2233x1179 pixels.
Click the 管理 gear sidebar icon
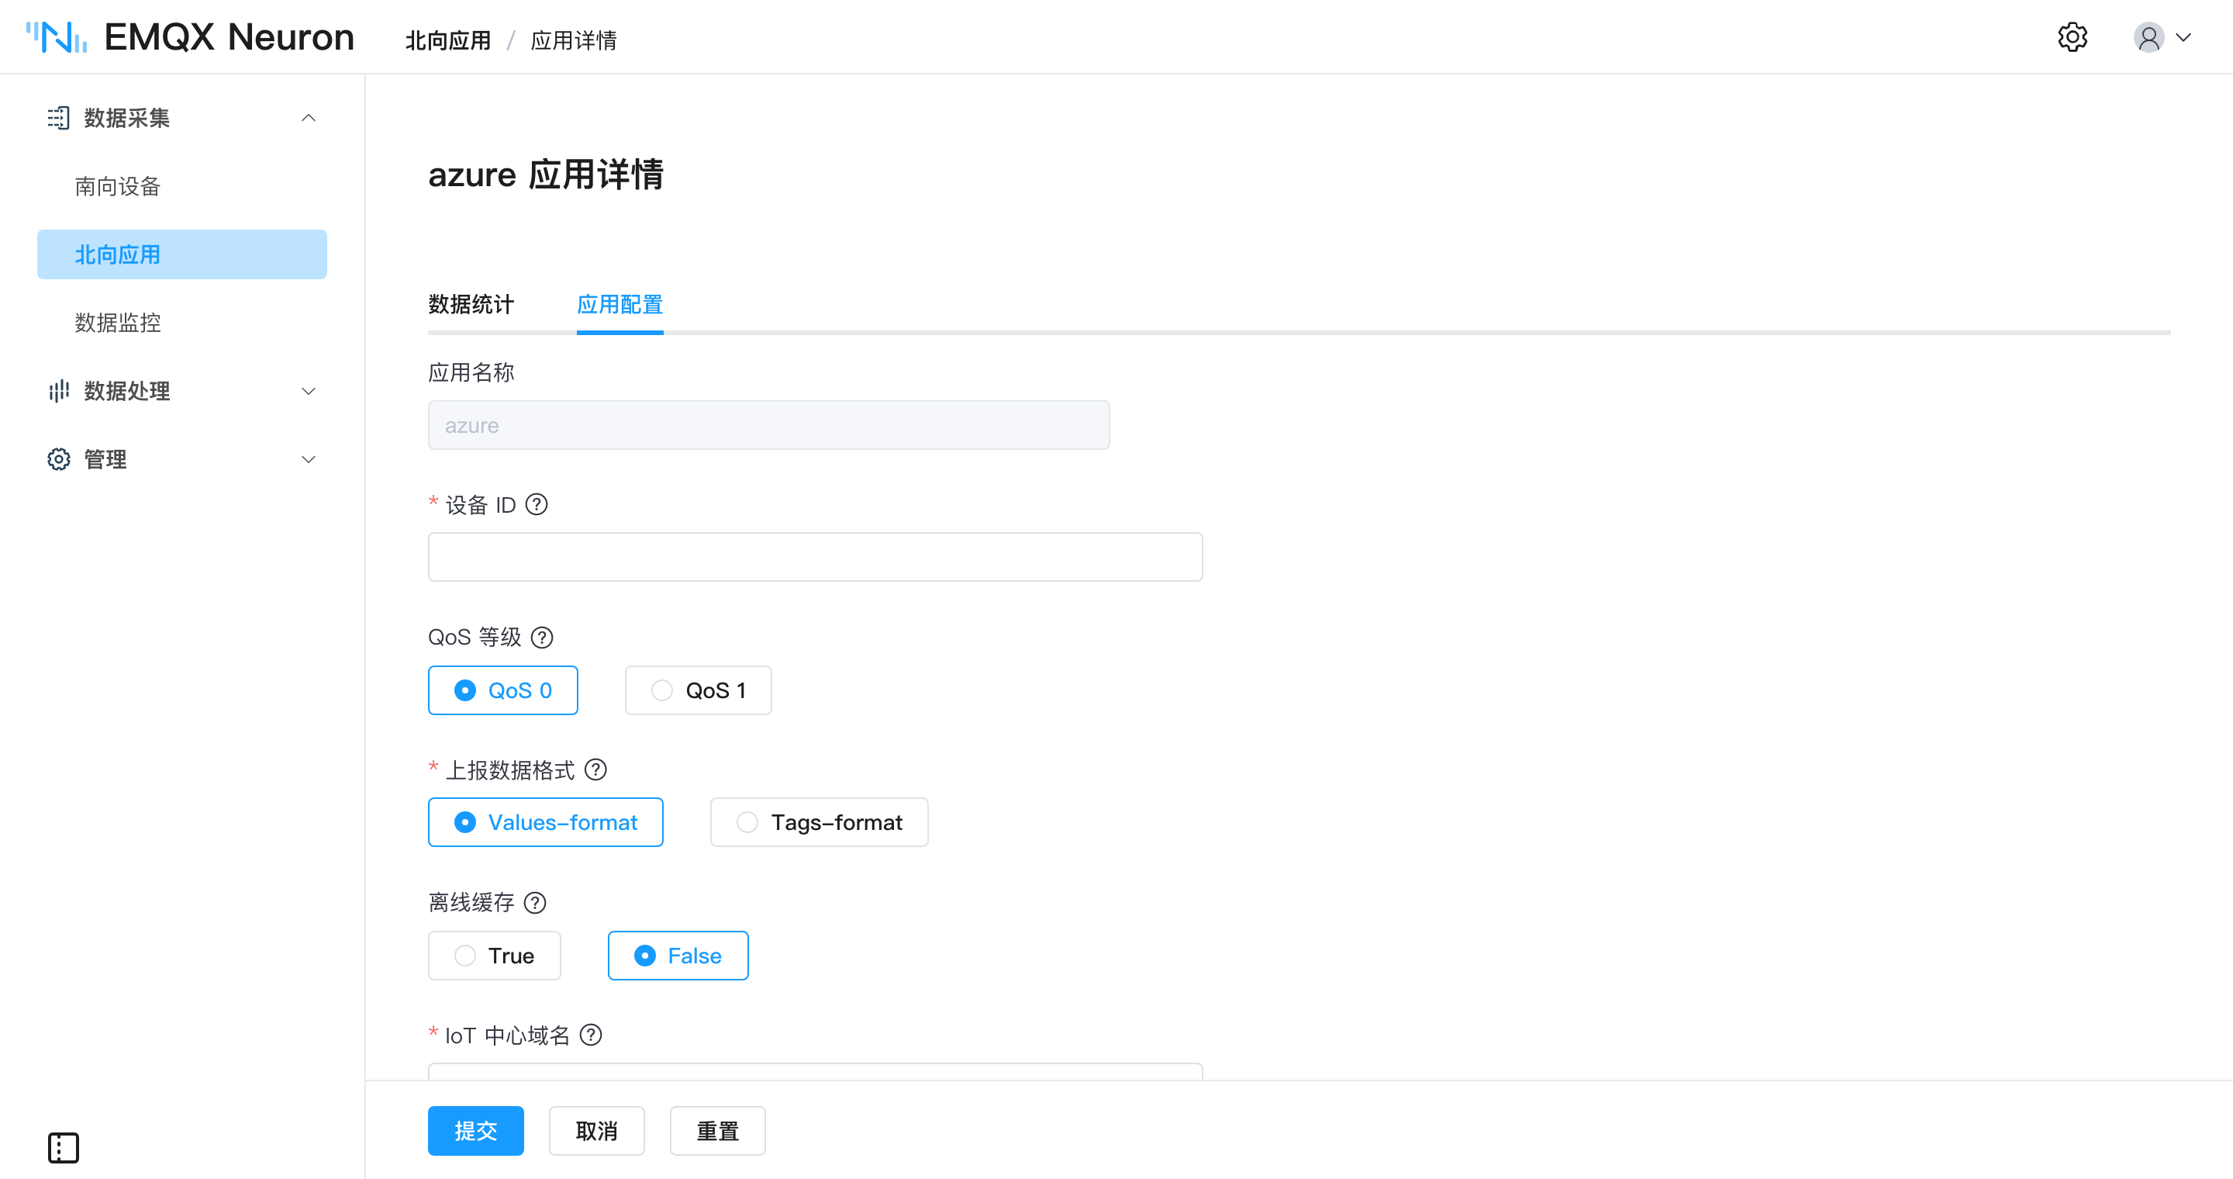pyautogui.click(x=58, y=459)
